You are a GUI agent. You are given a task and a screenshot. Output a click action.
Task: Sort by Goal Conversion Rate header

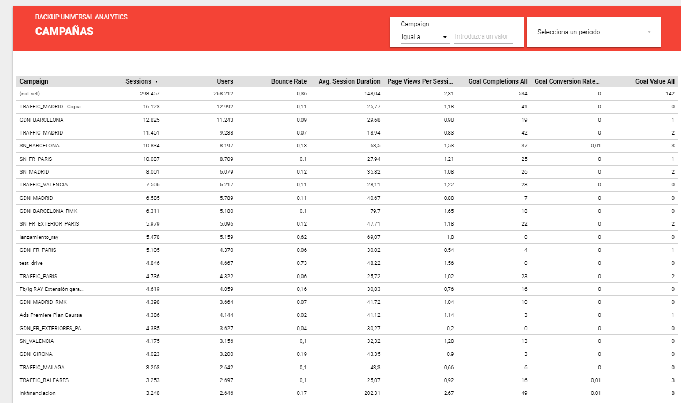pyautogui.click(x=567, y=81)
